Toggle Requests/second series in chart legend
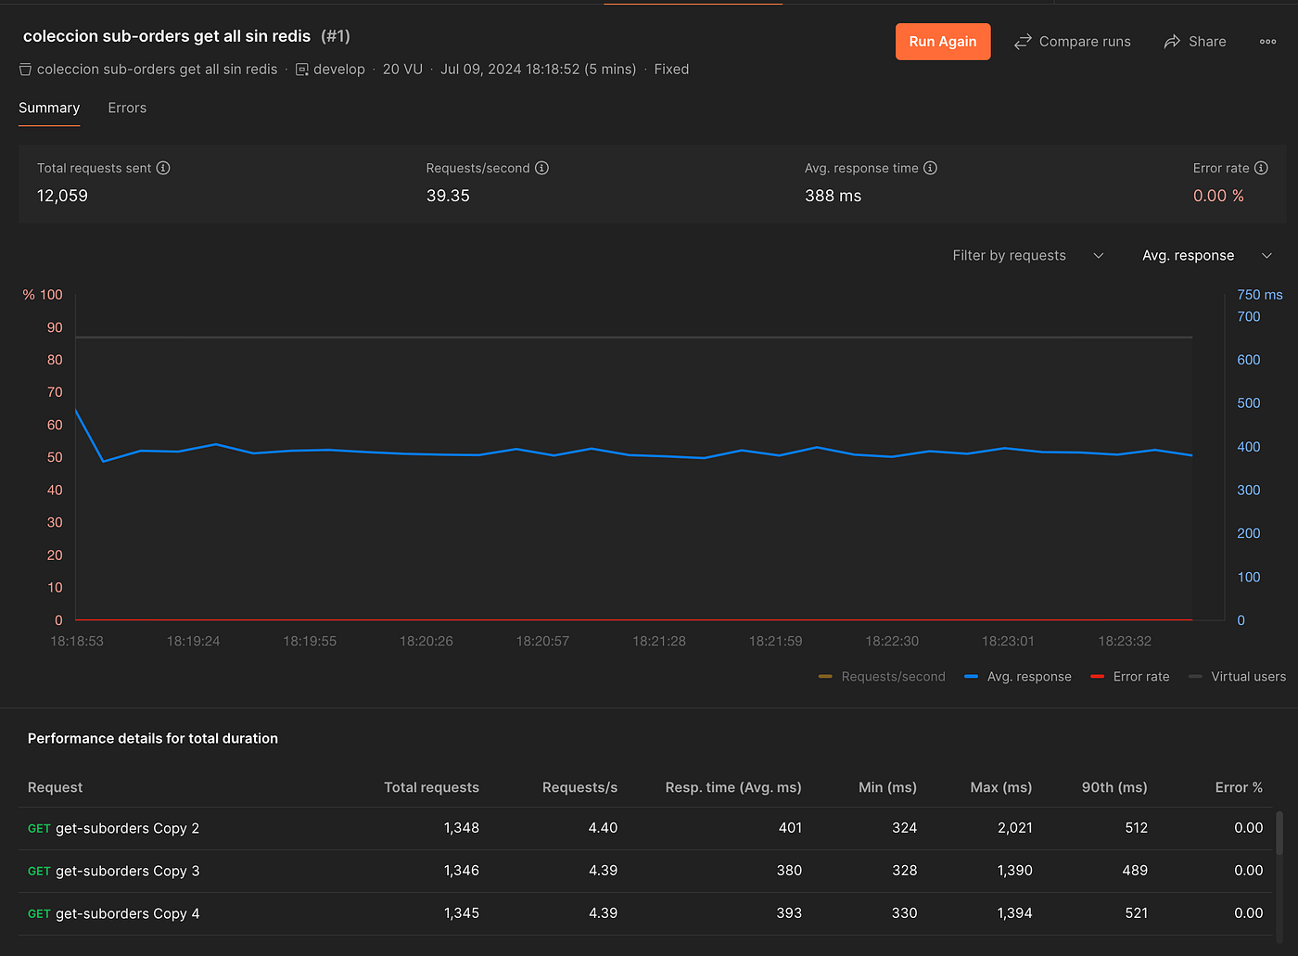The height and width of the screenshot is (956, 1298). [x=882, y=677]
